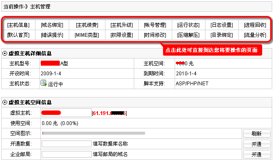The width and height of the screenshot is (273, 161).
Task: Click 开通 button for database
Action: click(257, 144)
